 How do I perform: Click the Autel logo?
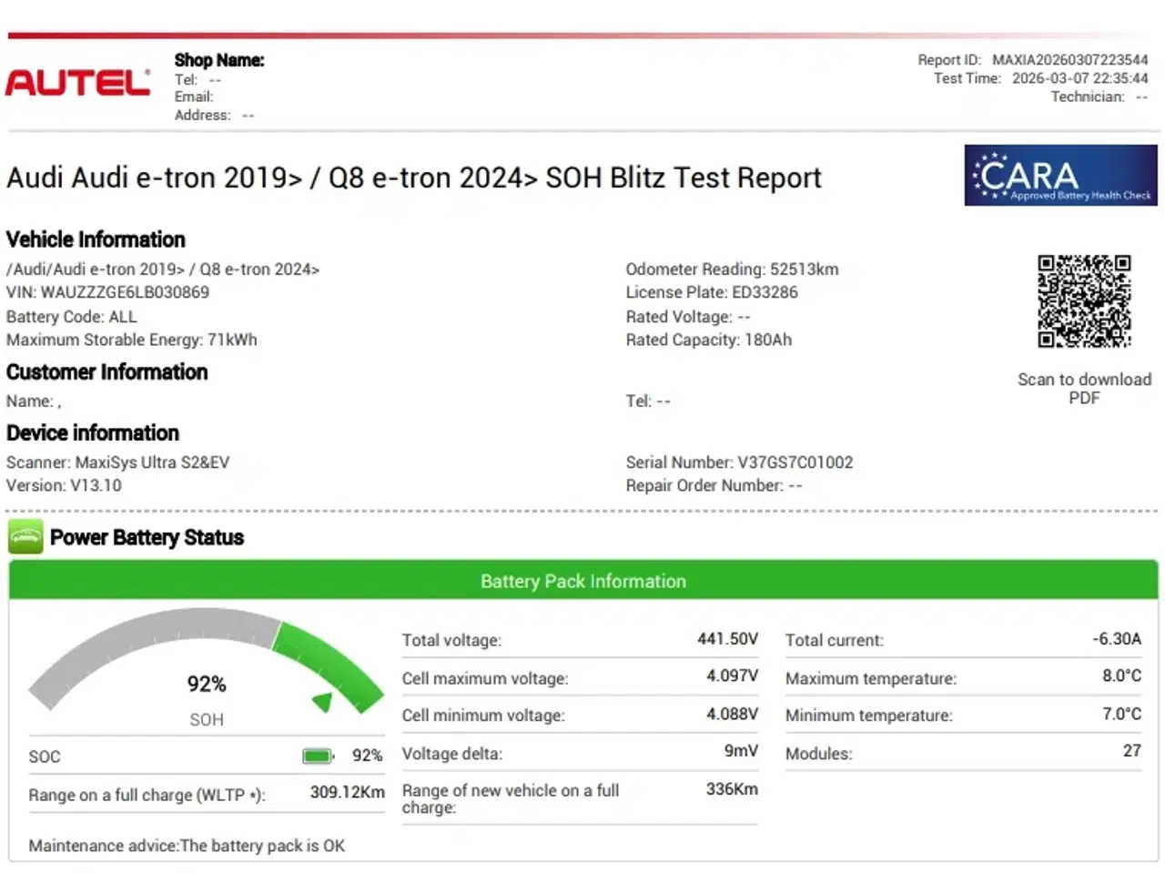(77, 83)
